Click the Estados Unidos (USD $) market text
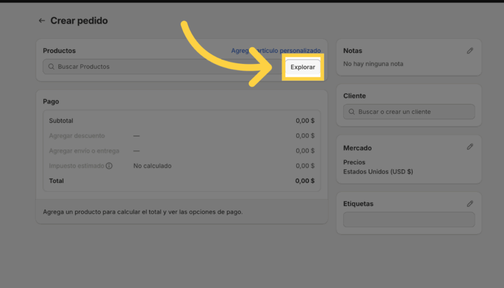This screenshot has height=288, width=504. (378, 172)
